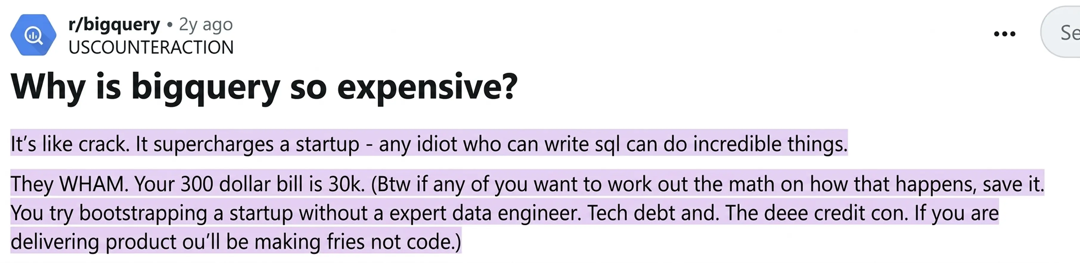Tap the bullet separator next to r/bigquery
This screenshot has height=263, width=1080.
coord(169,25)
